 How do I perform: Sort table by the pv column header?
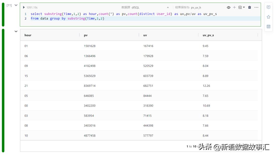pyautogui.click(x=86, y=35)
